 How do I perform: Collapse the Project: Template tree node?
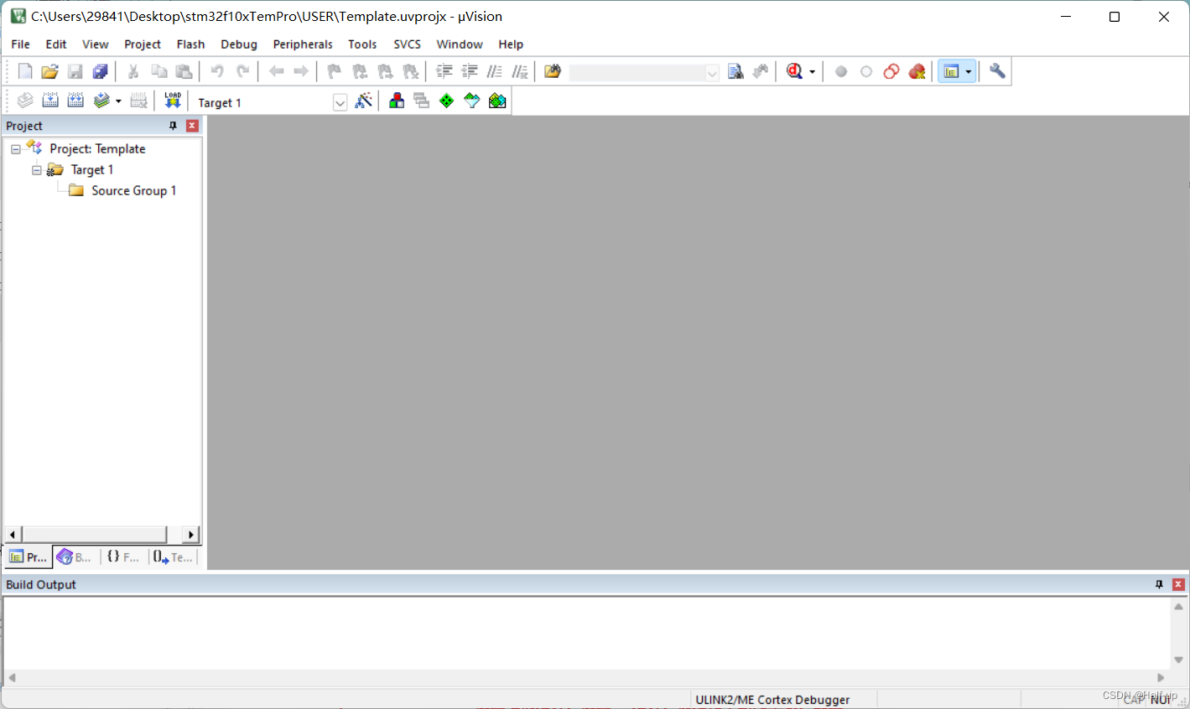[16, 149]
